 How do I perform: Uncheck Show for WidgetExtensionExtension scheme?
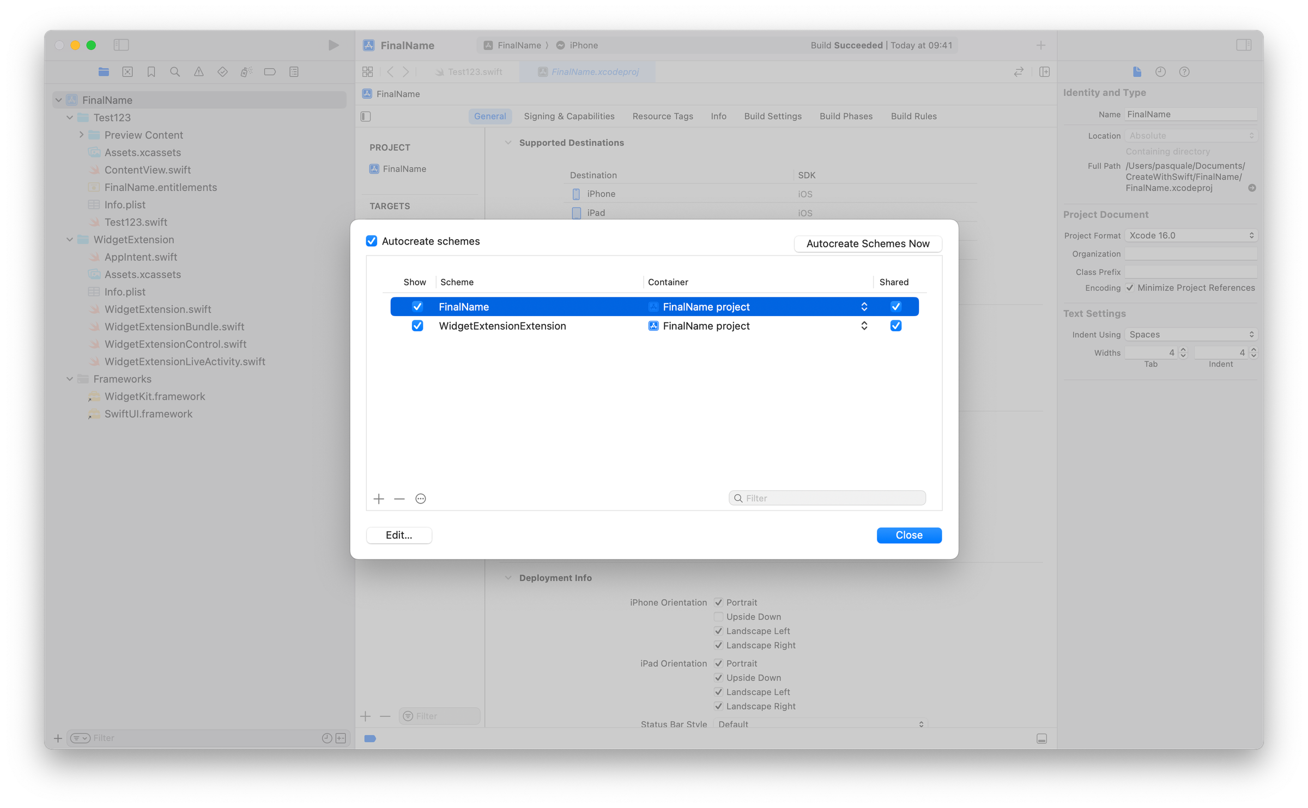pos(417,325)
